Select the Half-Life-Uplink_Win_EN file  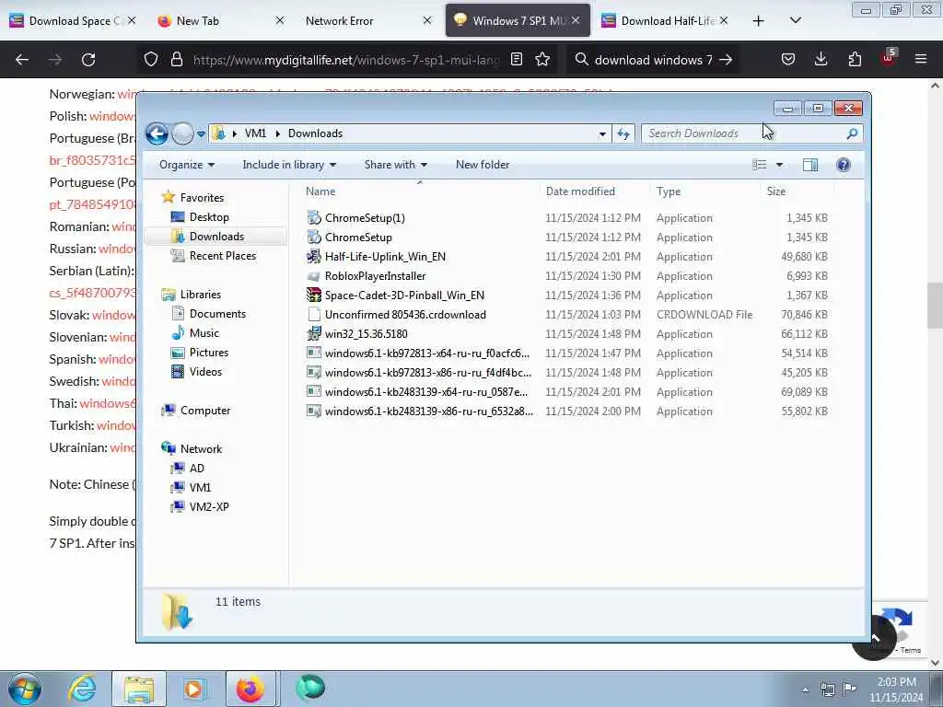point(385,257)
